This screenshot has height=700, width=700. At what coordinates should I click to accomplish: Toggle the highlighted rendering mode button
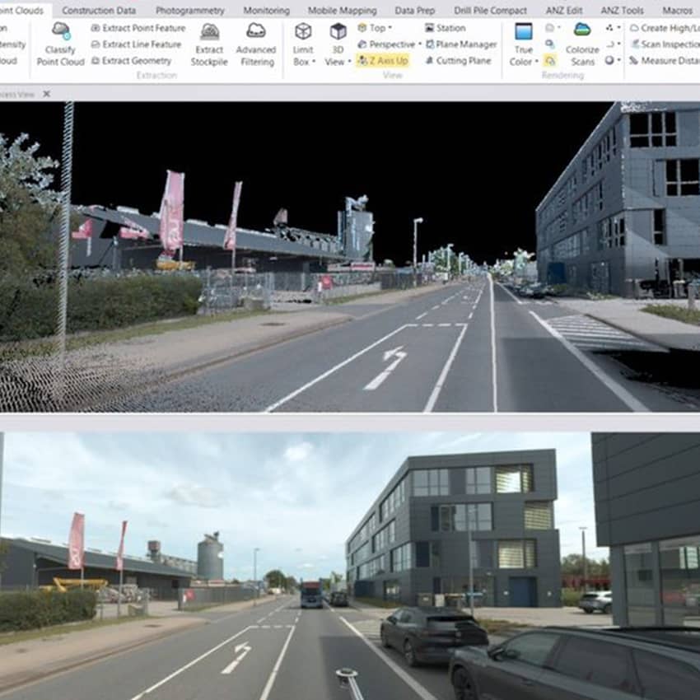click(550, 61)
